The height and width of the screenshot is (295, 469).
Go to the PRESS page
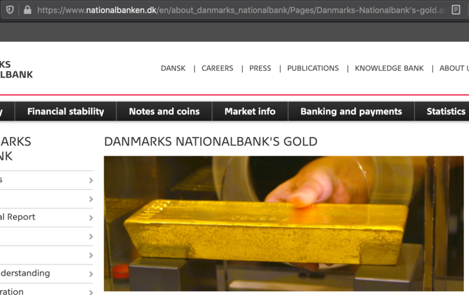click(260, 68)
